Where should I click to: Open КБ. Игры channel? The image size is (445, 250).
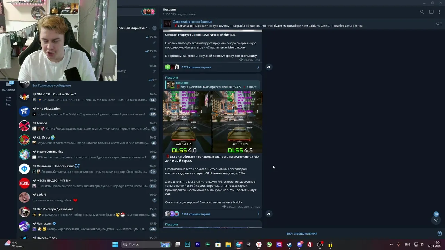tap(88, 140)
